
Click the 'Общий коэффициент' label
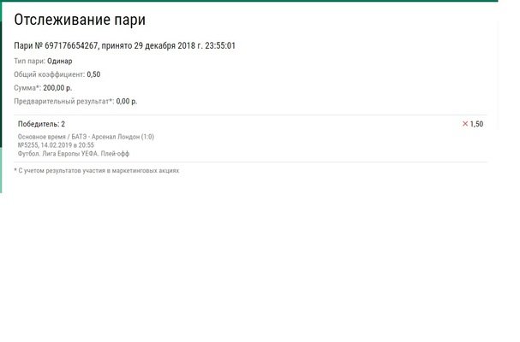(x=49, y=74)
